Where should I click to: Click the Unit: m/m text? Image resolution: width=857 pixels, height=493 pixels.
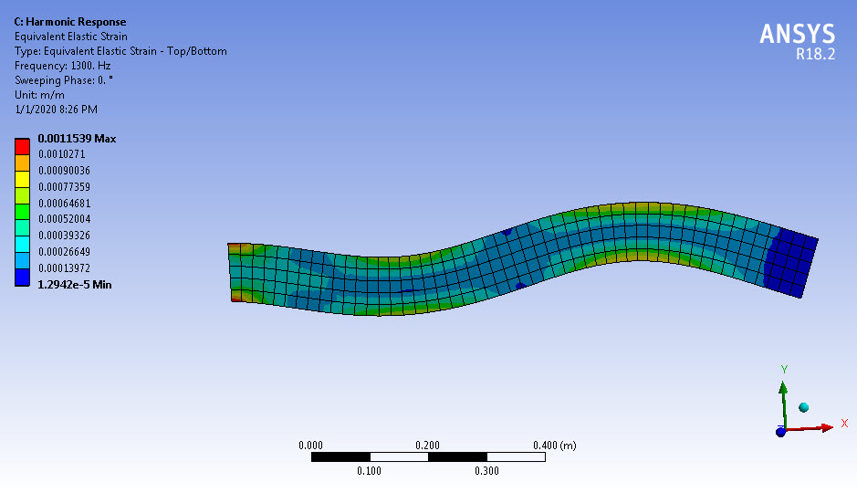click(39, 95)
